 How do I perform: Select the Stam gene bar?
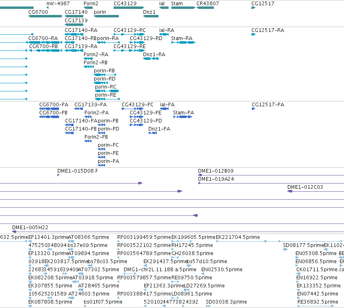pos(184,8)
